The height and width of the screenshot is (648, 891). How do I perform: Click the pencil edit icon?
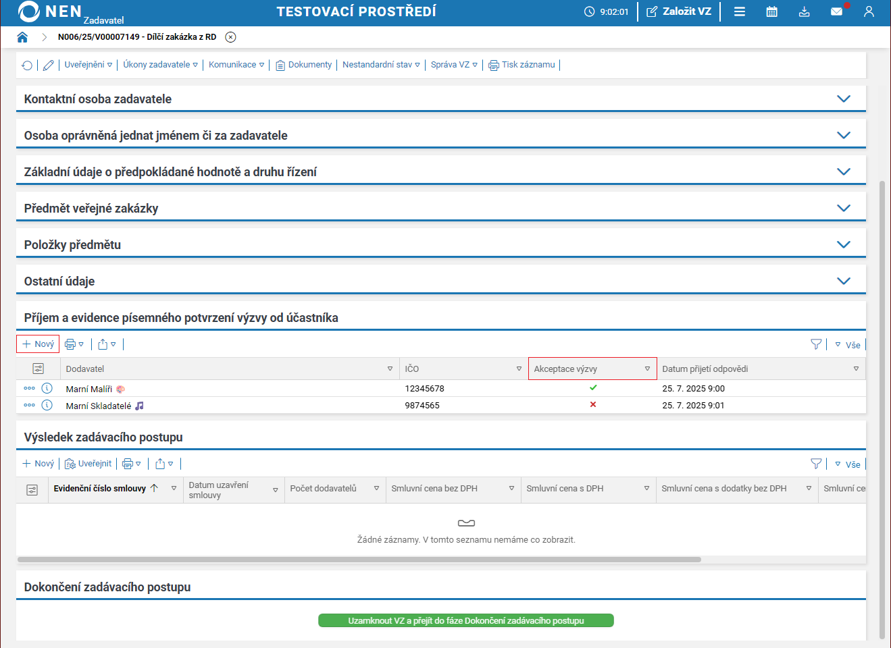coord(48,65)
